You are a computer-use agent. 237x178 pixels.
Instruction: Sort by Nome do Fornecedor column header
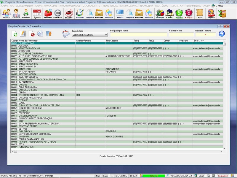28,41
